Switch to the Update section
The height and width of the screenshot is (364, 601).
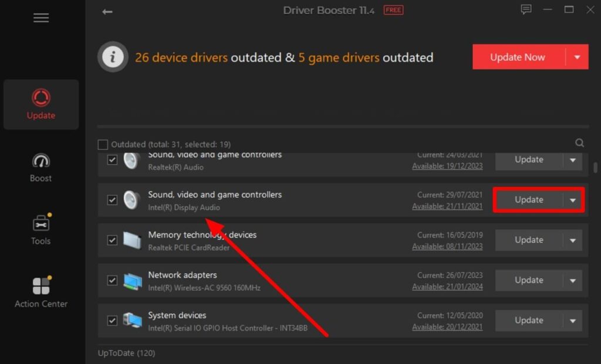41,104
